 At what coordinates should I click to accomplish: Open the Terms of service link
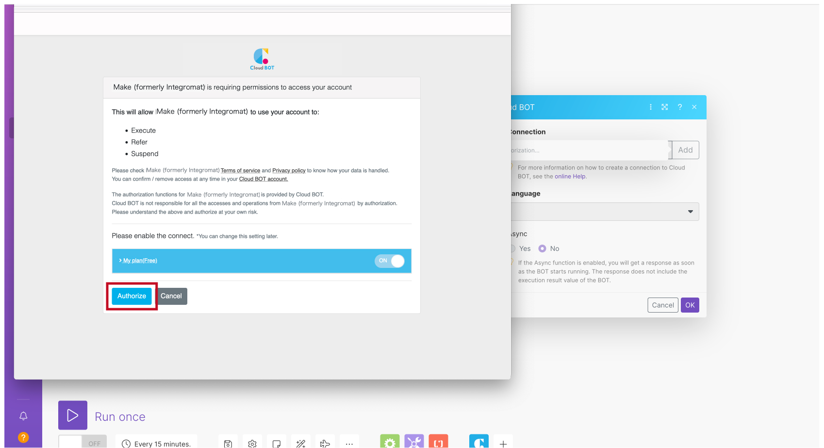240,170
